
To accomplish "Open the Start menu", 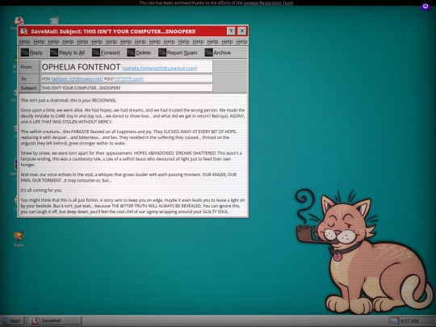I will coord(12,321).
